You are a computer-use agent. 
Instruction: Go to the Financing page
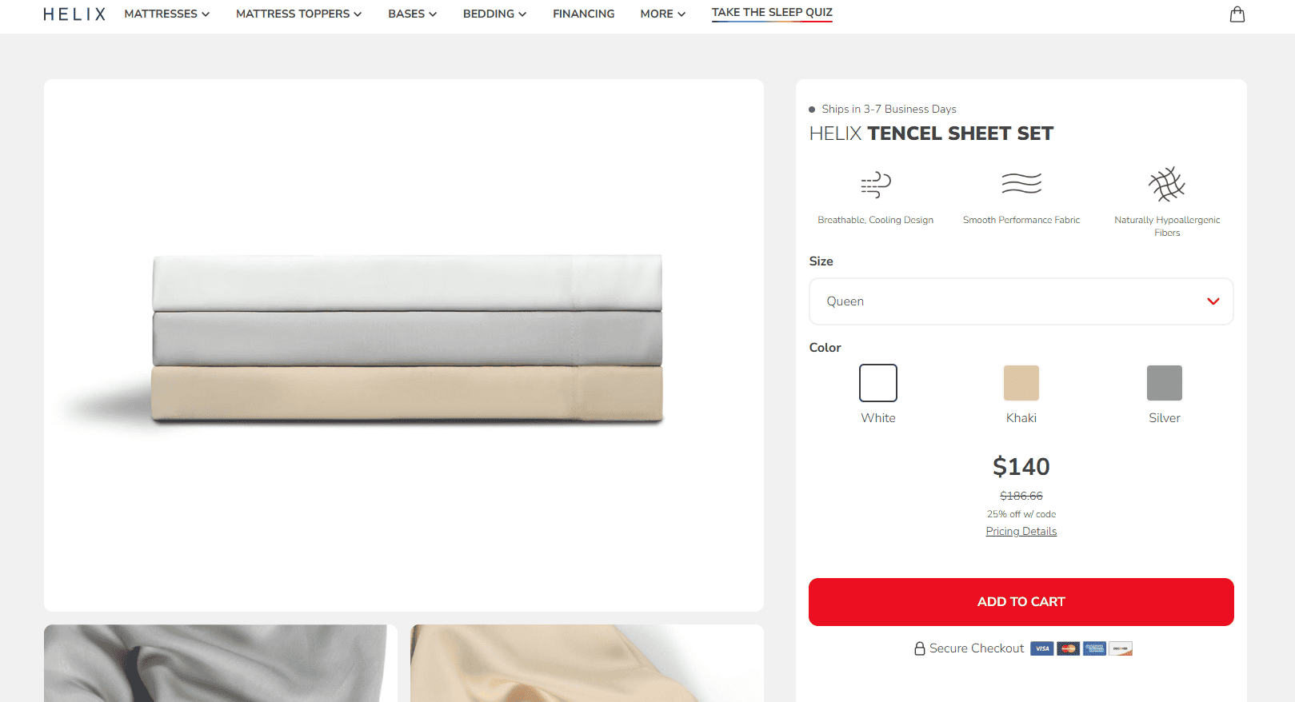click(x=584, y=14)
